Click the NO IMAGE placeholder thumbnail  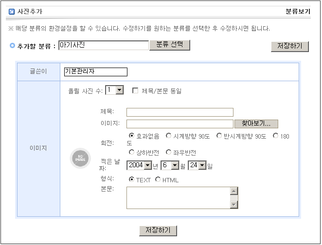[80, 158]
